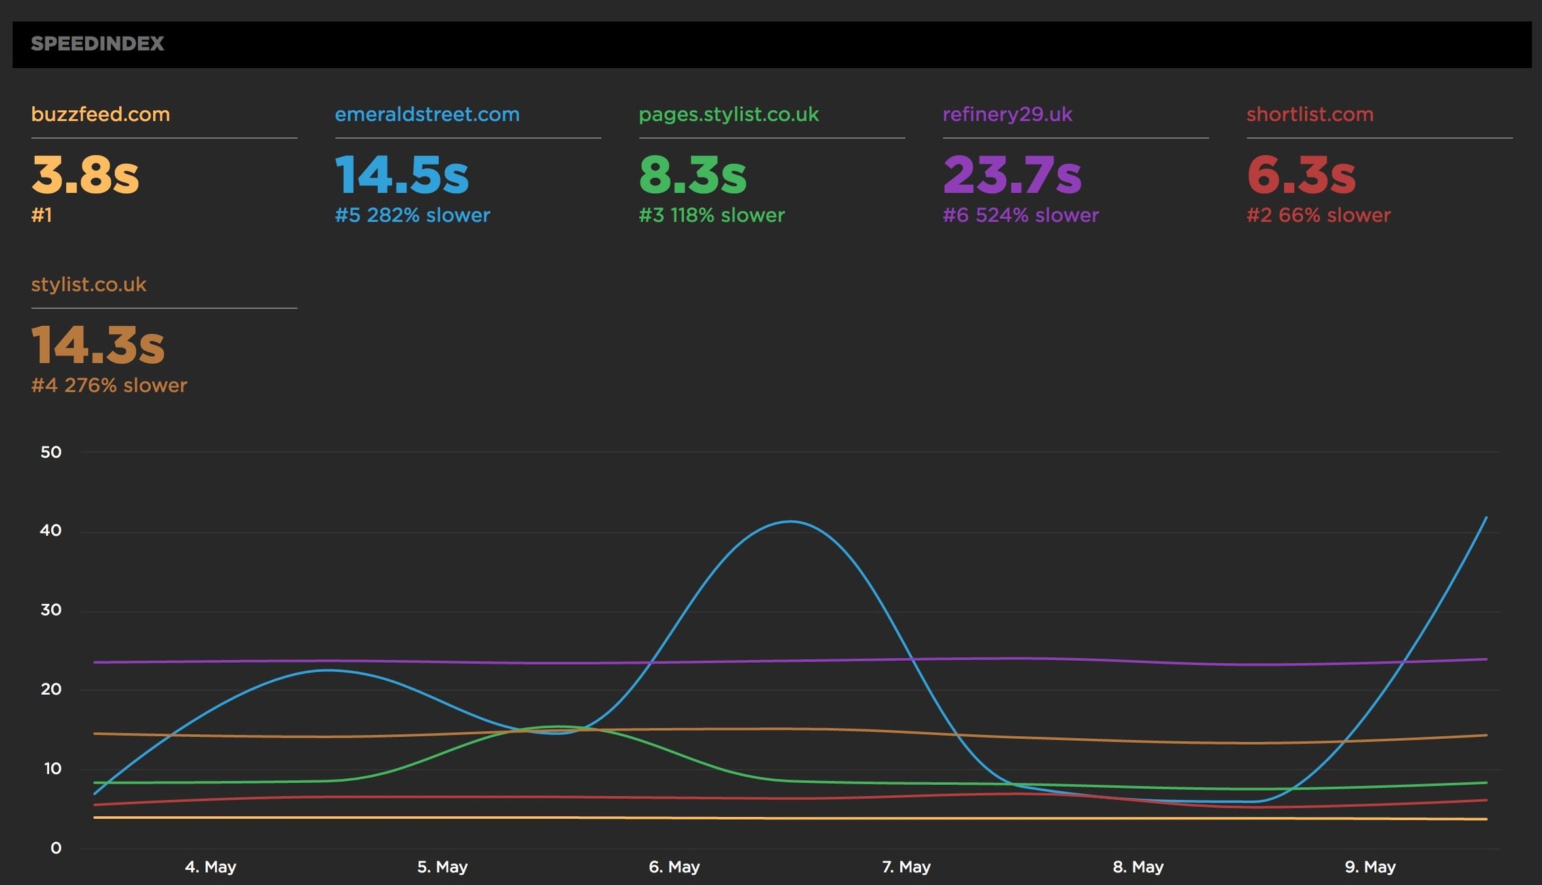Click buzzfeed's 3.8s speed value
1542x885 pixels.
pos(85,175)
